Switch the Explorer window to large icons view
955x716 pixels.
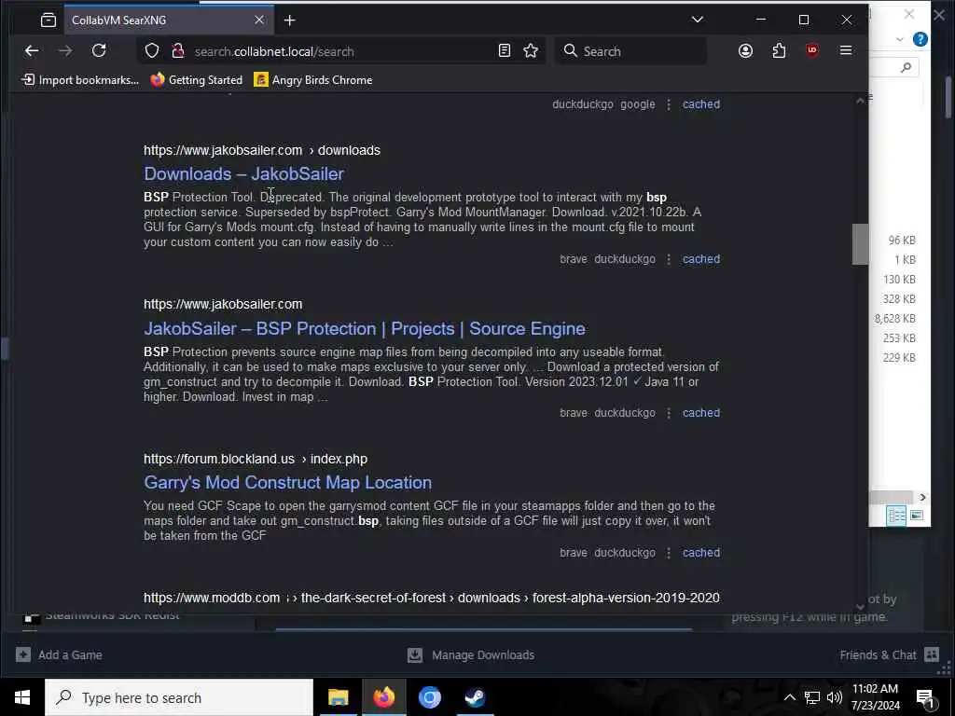pyautogui.click(x=917, y=516)
